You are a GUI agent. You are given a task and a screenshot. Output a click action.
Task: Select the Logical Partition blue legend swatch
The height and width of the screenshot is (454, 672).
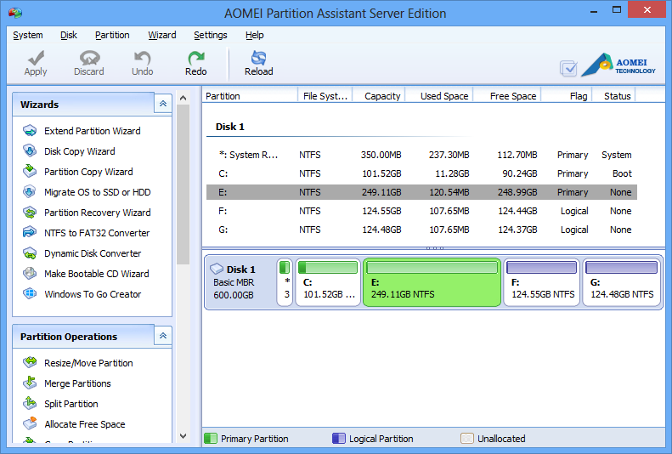coord(339,438)
